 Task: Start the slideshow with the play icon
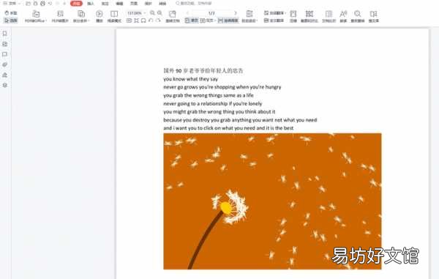[x=99, y=14]
